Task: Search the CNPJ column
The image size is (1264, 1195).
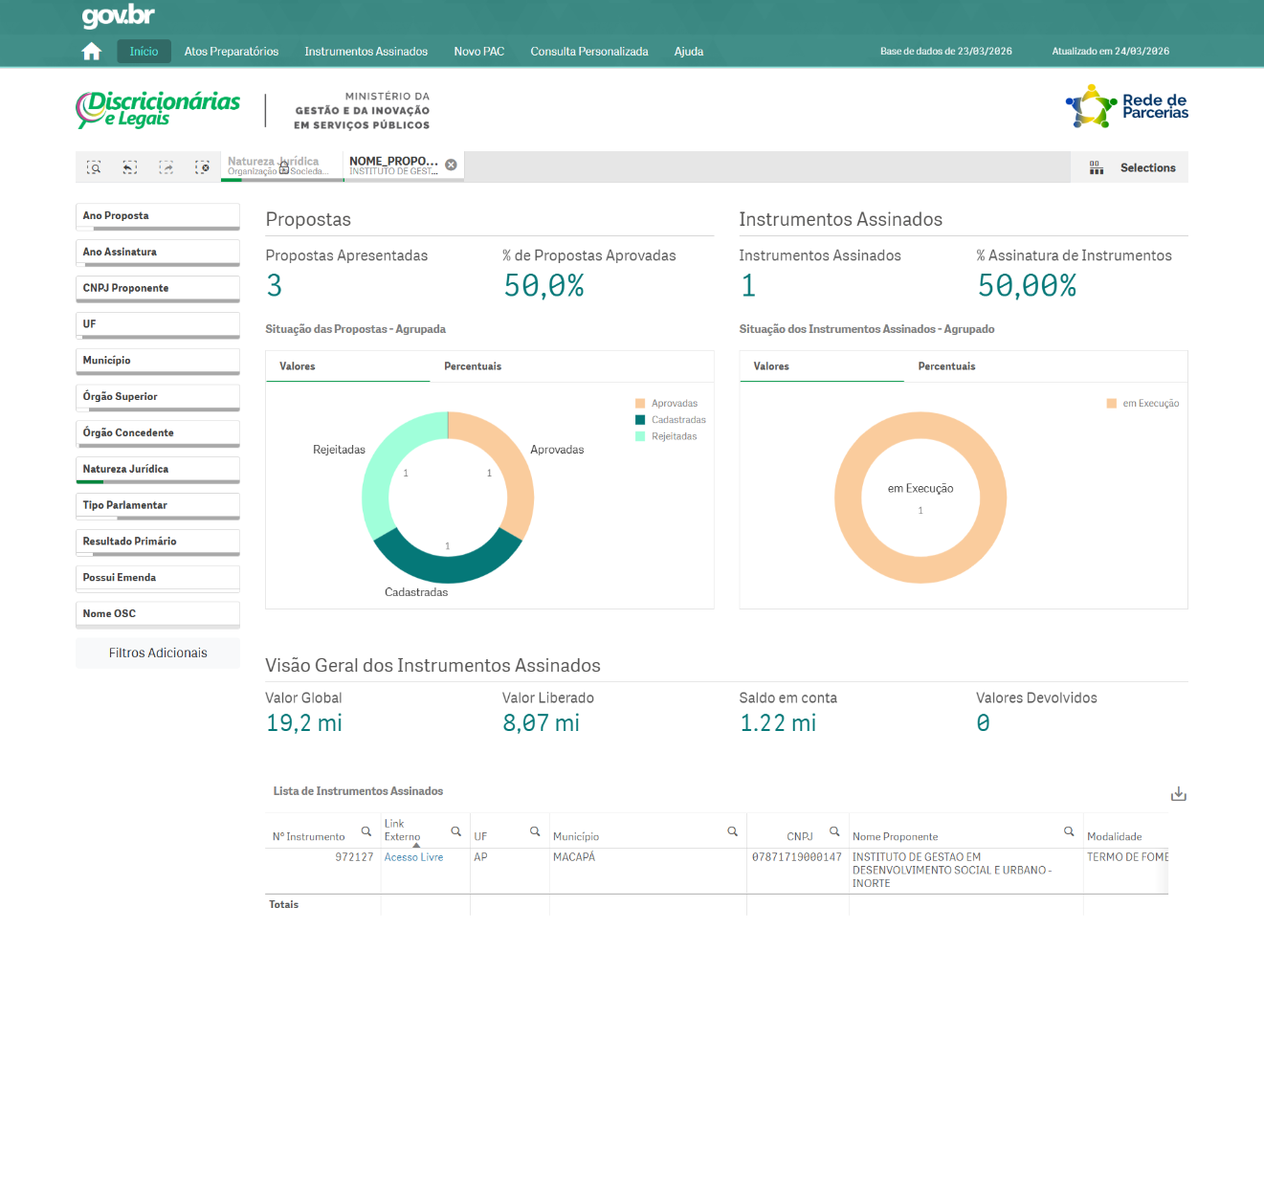Action: click(x=834, y=831)
